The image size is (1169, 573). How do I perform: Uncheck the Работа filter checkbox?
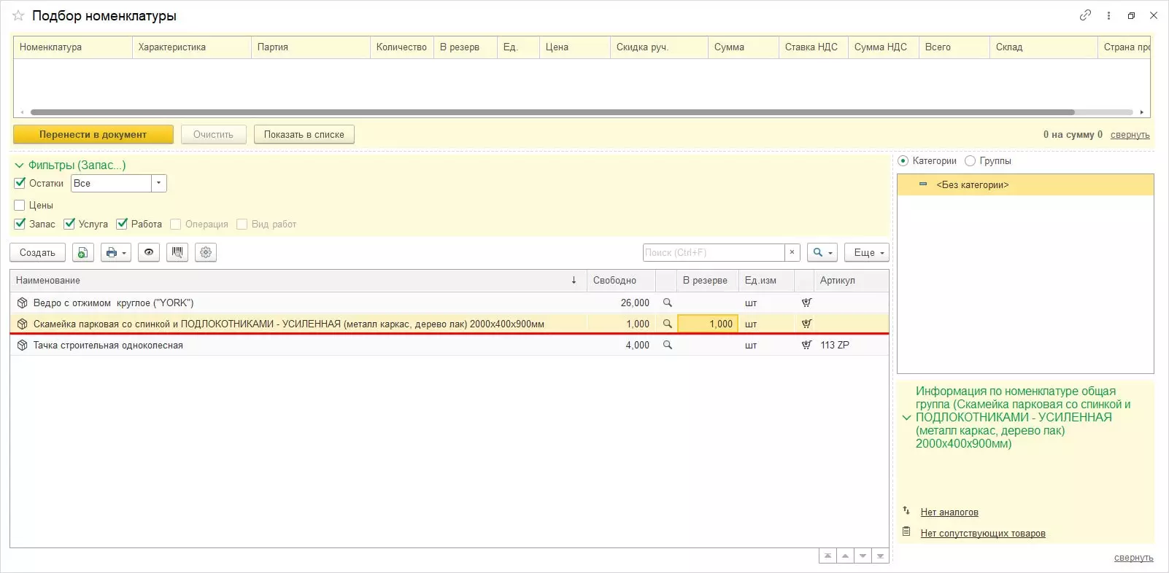click(122, 224)
